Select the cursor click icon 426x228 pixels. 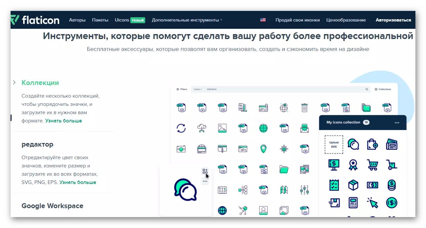click(372, 203)
